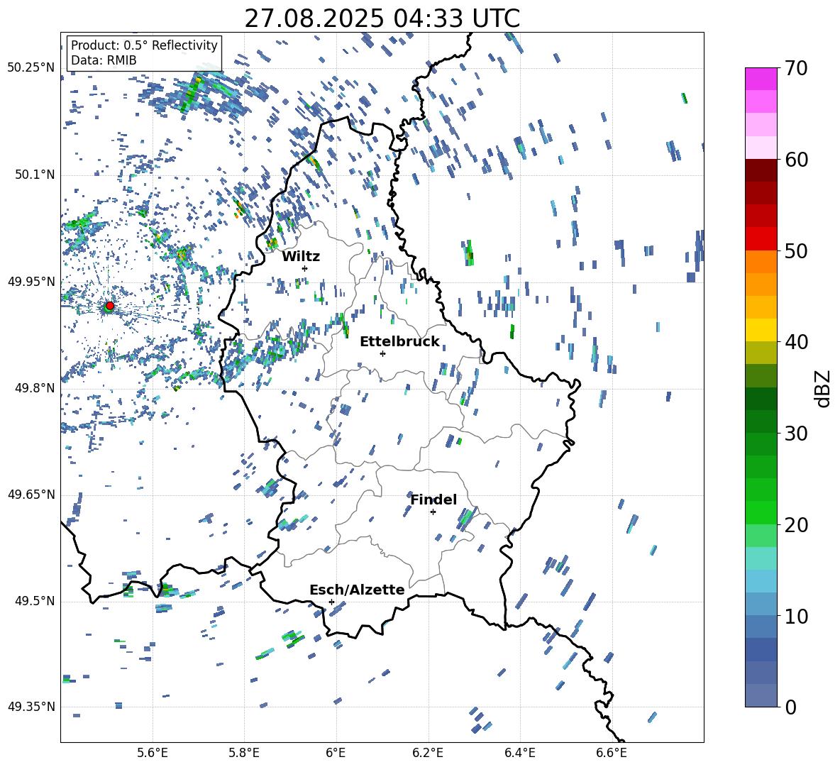Select the Findel city label

click(x=434, y=500)
